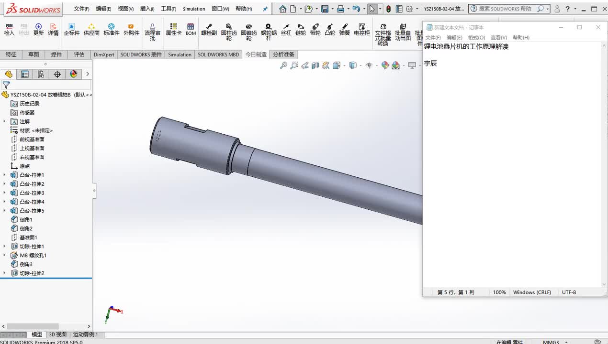Screen dimensions: 608x344
Task: Expand more manager tabs with the arrow
Action: coord(88,74)
